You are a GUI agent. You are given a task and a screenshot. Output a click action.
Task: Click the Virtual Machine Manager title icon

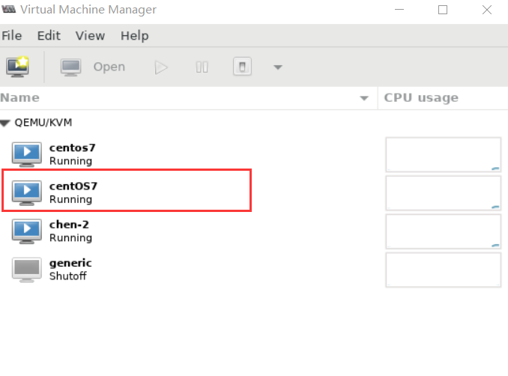tap(9, 9)
